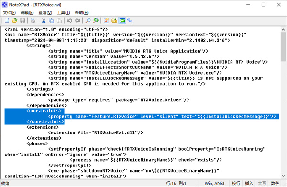The width and height of the screenshot is (287, 187).
Task: Copy the selection using the copy icon
Action: point(52,21)
